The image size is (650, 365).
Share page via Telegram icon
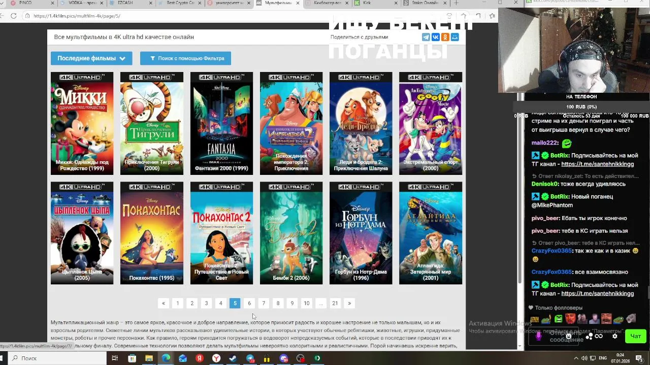[426, 37]
